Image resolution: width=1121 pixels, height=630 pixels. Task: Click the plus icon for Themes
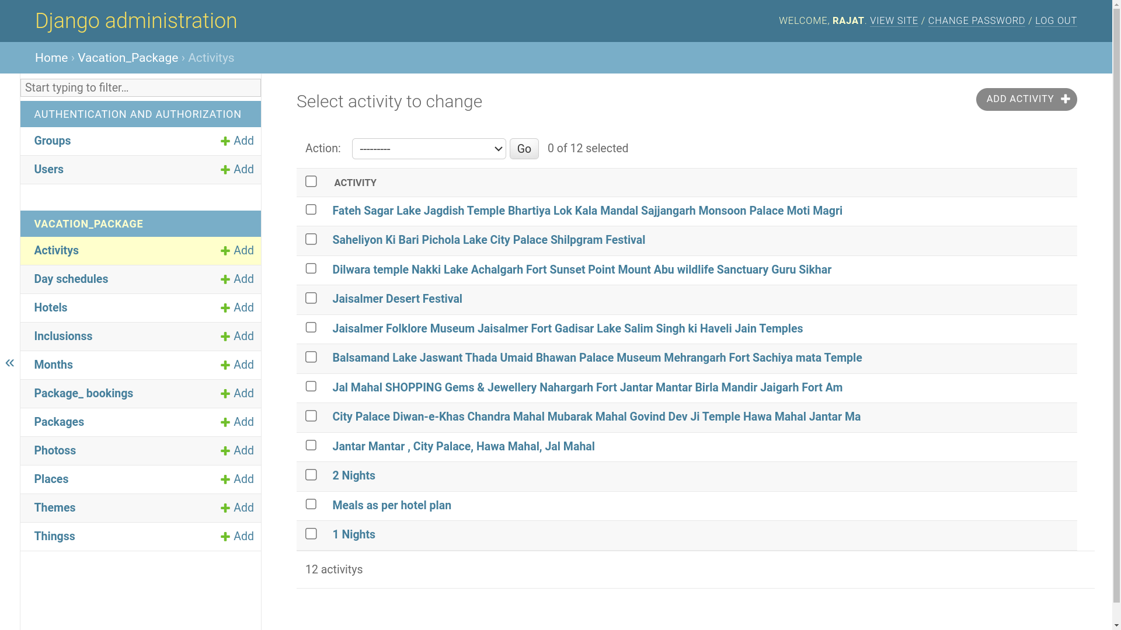click(x=225, y=508)
